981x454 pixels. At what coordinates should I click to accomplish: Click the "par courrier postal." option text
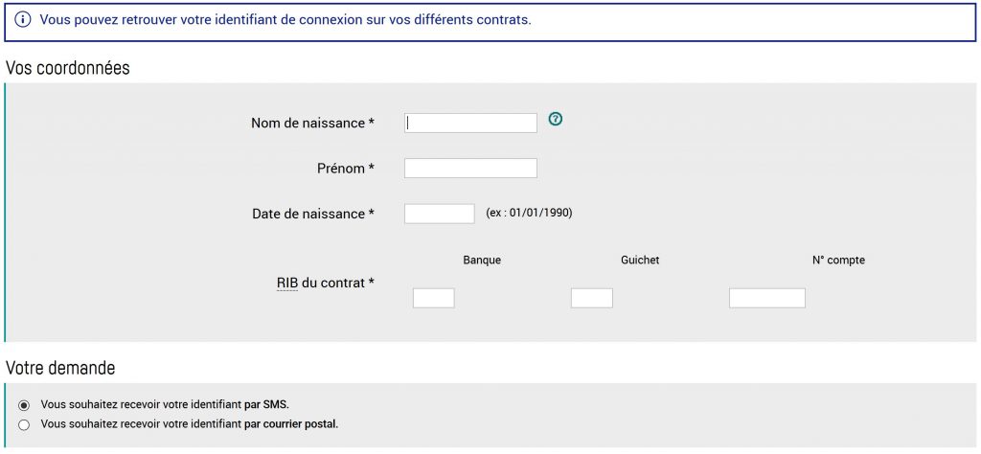tap(291, 424)
